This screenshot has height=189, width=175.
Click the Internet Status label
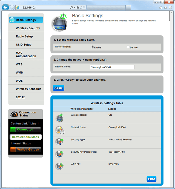click(x=21, y=143)
